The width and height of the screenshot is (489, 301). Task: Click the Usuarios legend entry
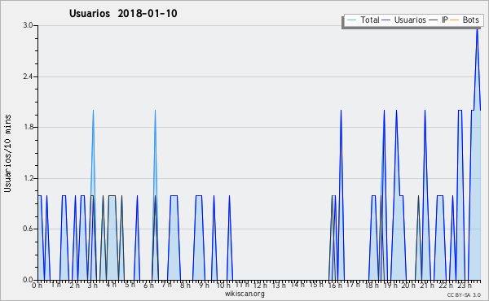tap(404, 20)
